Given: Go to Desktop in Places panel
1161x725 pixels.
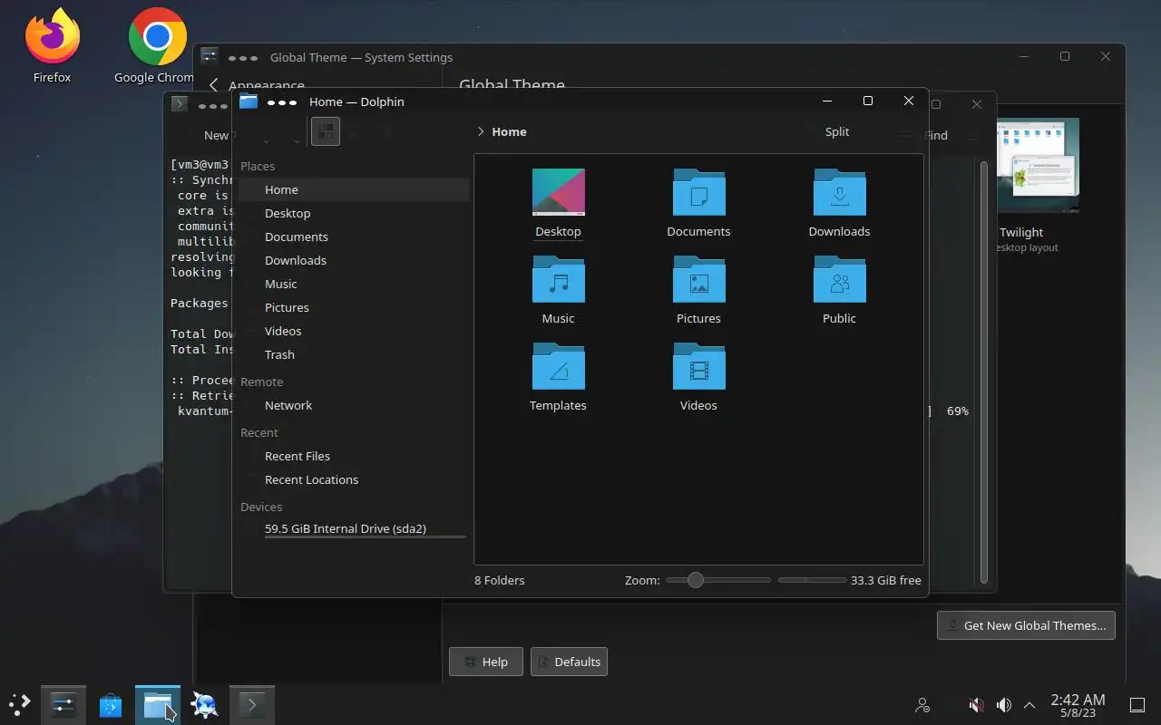Looking at the screenshot, I should pyautogui.click(x=354, y=213).
